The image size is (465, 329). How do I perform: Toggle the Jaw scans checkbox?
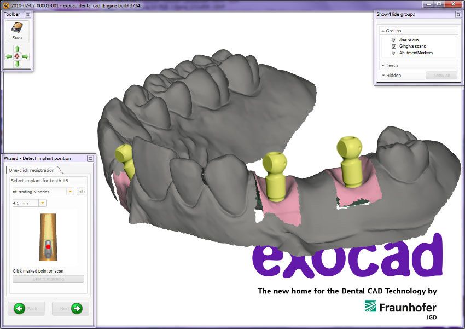pyautogui.click(x=394, y=40)
